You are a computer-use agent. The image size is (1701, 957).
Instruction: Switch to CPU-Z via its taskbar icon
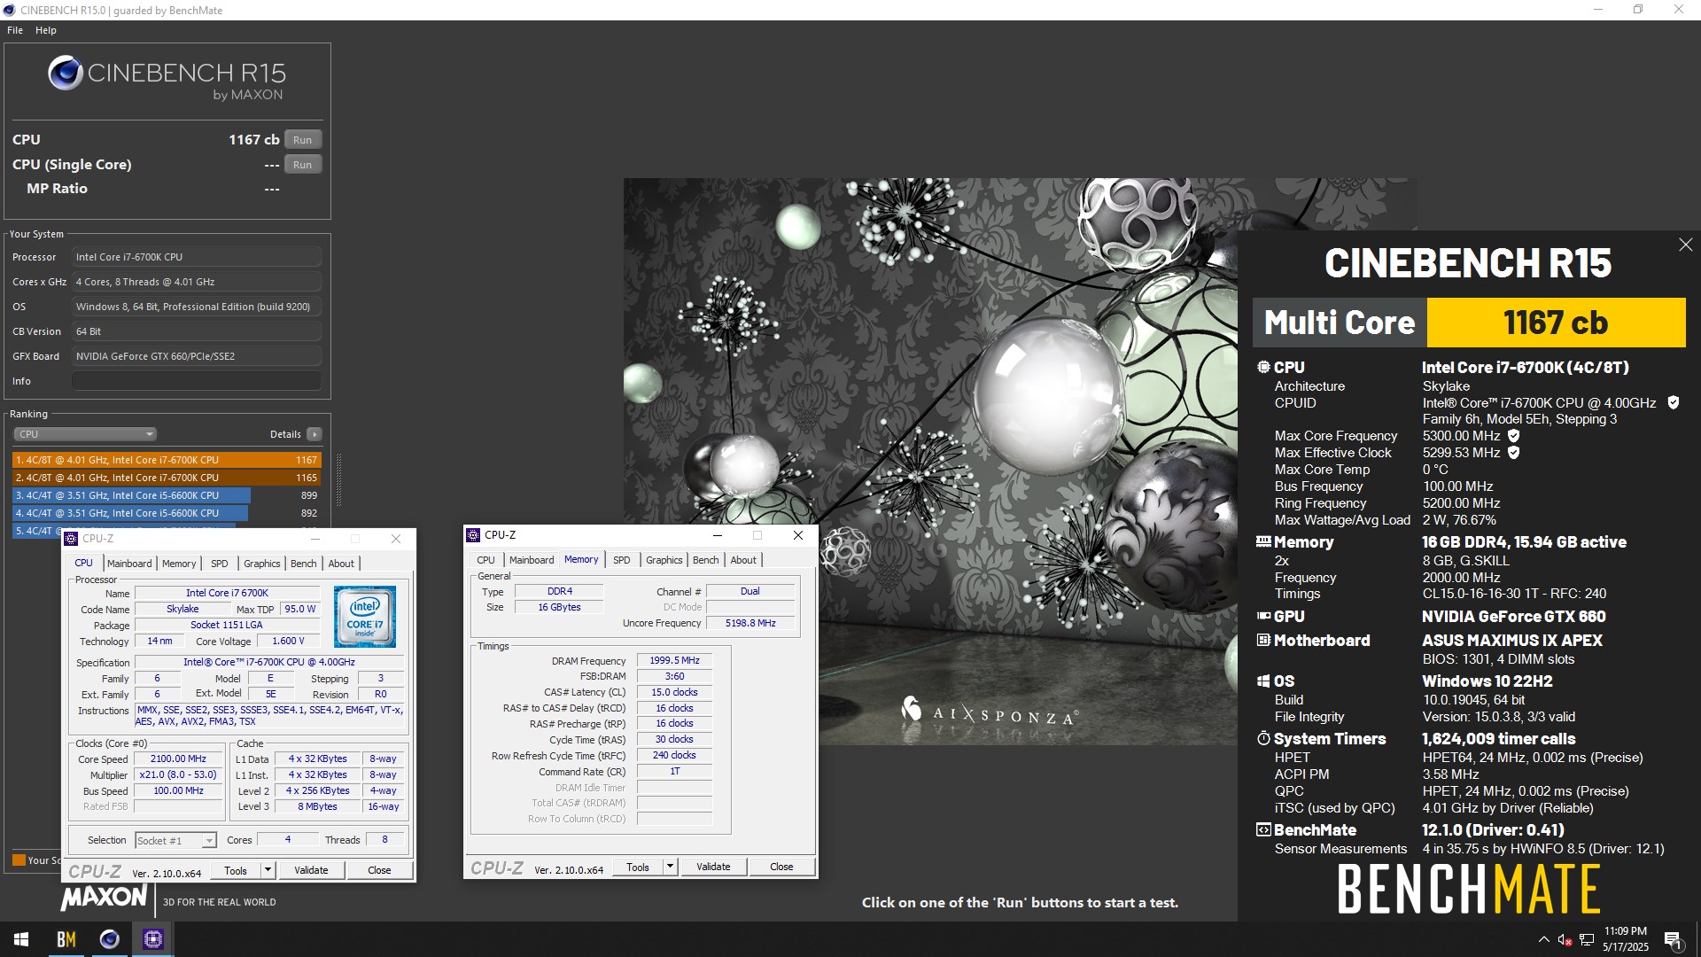pyautogui.click(x=153, y=939)
